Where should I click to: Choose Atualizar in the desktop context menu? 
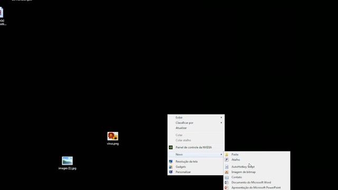pos(196,128)
